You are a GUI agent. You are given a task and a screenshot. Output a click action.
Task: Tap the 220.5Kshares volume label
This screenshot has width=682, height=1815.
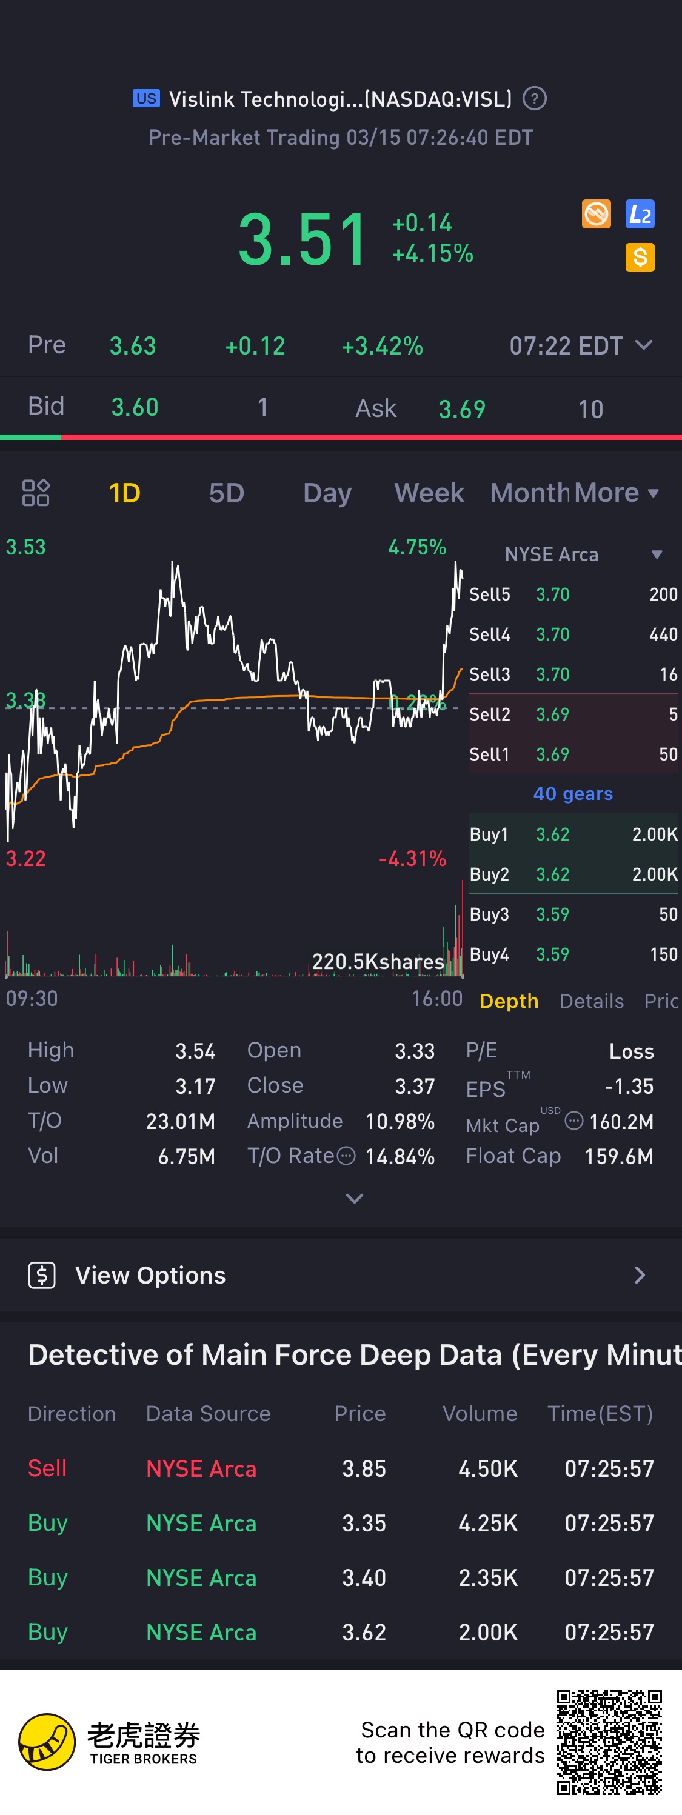point(378,961)
